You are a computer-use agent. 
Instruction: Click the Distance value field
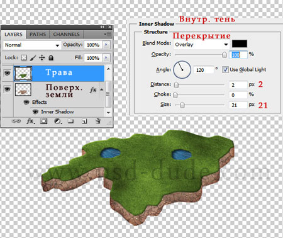(238, 85)
